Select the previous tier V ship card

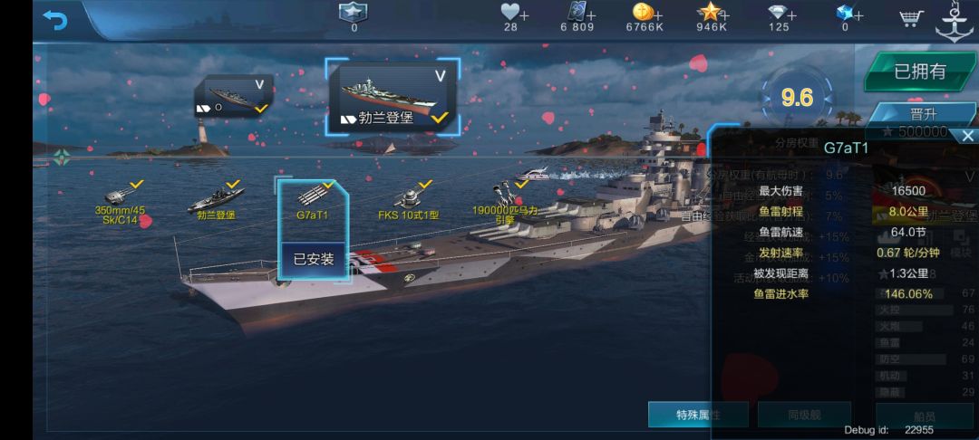pos(234,96)
